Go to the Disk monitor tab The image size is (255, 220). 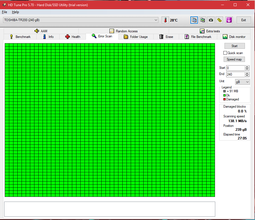coord(234,37)
